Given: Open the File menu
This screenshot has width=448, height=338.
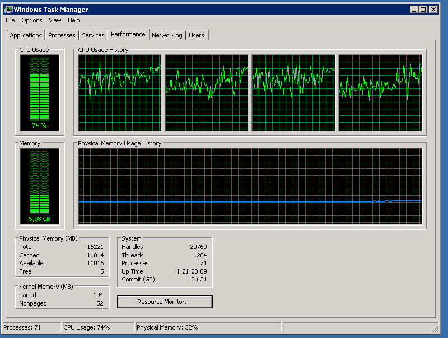Looking at the screenshot, I should (10, 20).
